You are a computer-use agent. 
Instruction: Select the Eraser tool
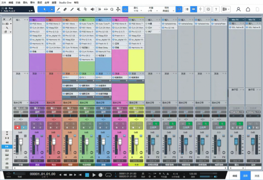coord(65,9)
